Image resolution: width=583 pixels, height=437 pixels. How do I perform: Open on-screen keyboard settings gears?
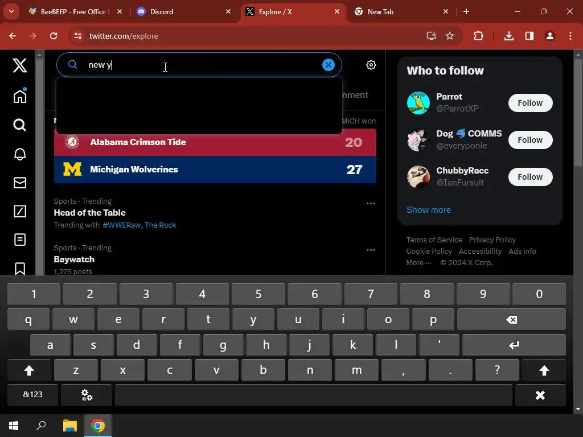[x=87, y=395]
